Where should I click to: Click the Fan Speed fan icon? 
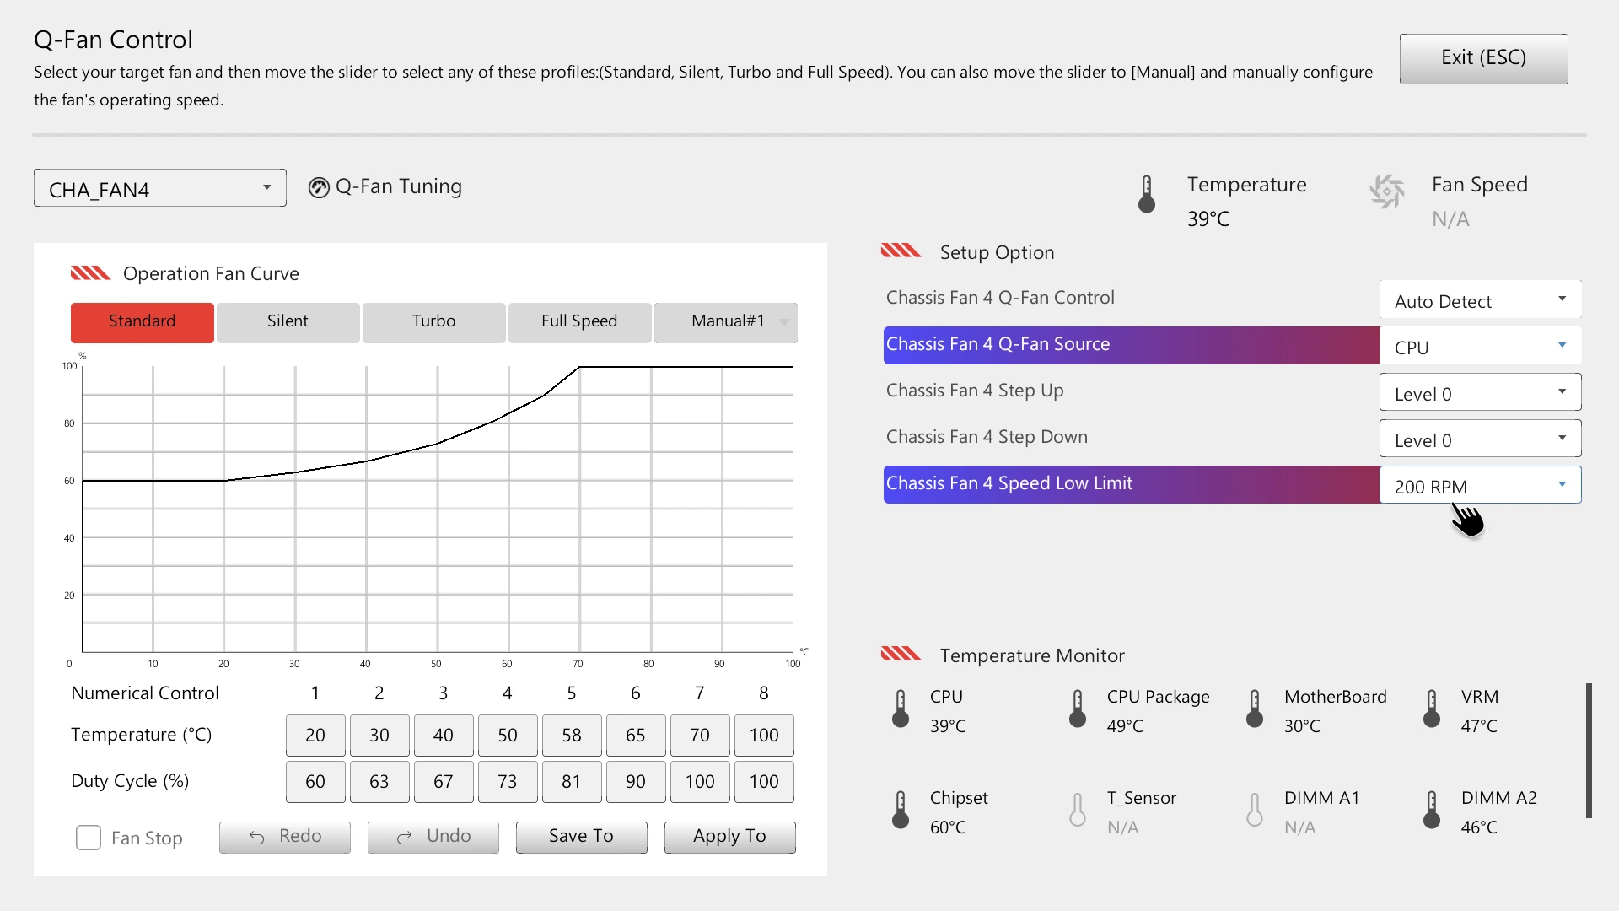click(x=1387, y=191)
